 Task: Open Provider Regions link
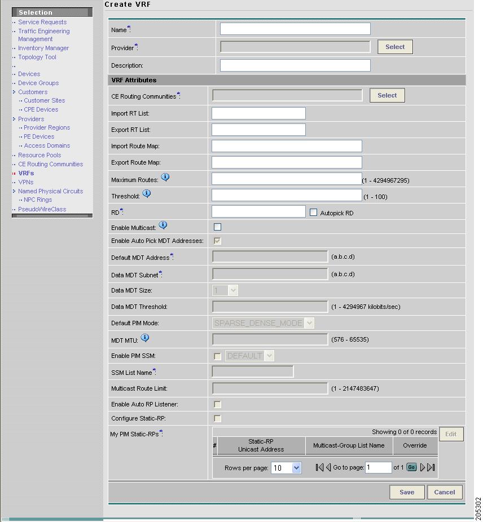[47, 127]
